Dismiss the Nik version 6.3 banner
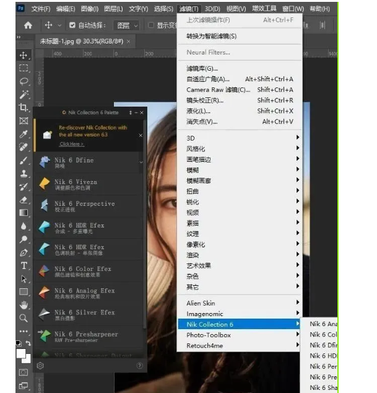Image resolution: width=377 pixels, height=393 pixels. [141, 135]
